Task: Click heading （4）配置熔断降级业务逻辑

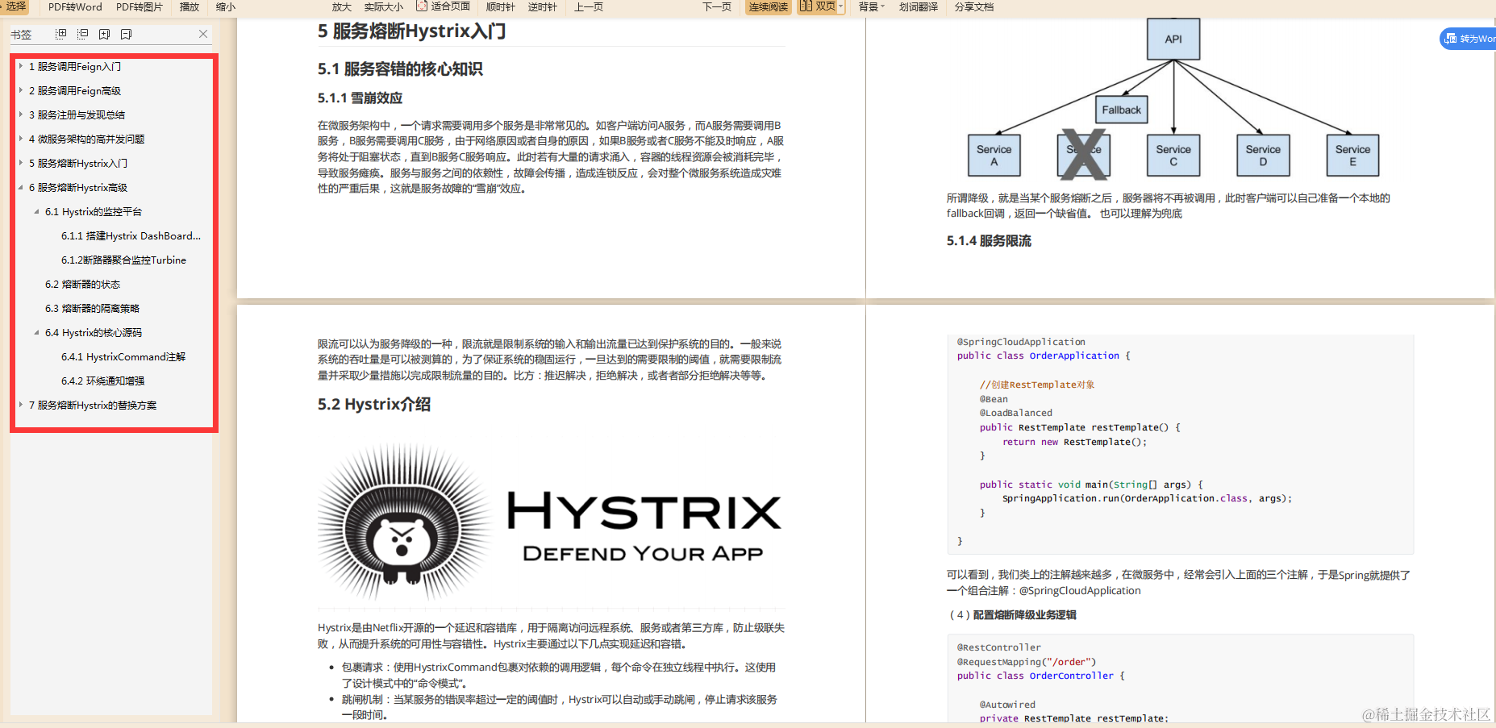Action: 1012,614
